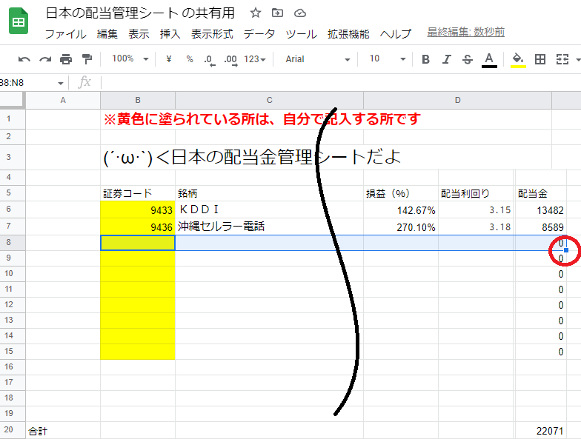Open the borders tool icon
581x439 pixels.
click(x=540, y=59)
